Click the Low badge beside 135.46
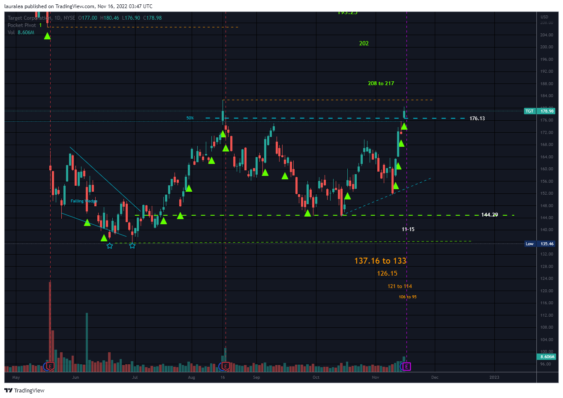 click(530, 244)
